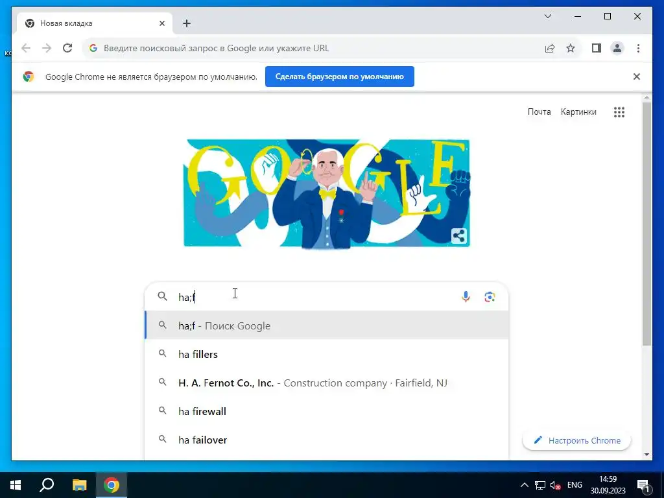This screenshot has height=498, width=664.
Task: Focus the address bar URL field
Action: point(313,48)
